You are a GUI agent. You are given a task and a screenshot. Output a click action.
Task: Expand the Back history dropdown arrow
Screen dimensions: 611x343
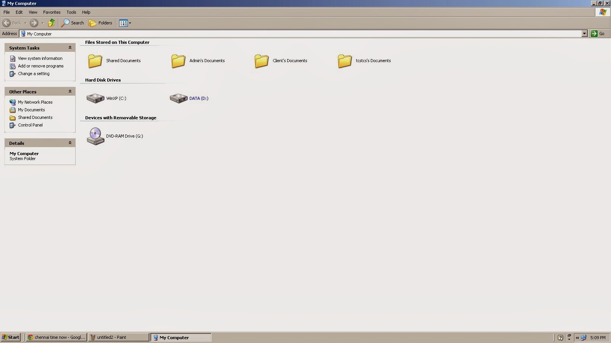pyautogui.click(x=25, y=23)
